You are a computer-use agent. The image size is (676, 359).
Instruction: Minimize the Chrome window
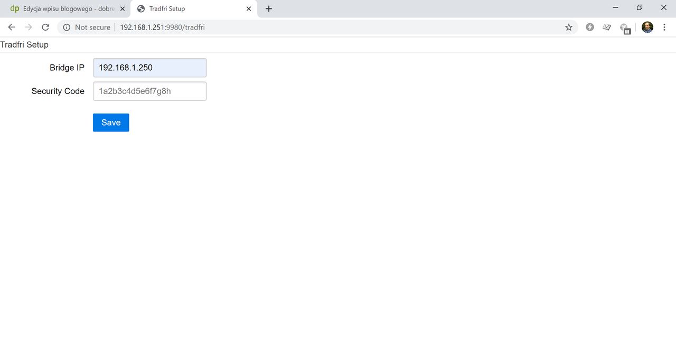615,7
